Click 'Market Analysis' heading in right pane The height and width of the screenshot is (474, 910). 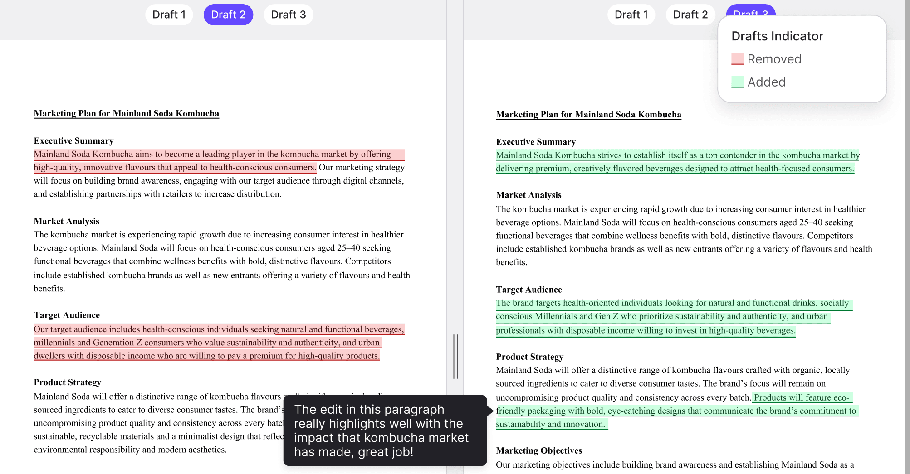[x=528, y=195]
